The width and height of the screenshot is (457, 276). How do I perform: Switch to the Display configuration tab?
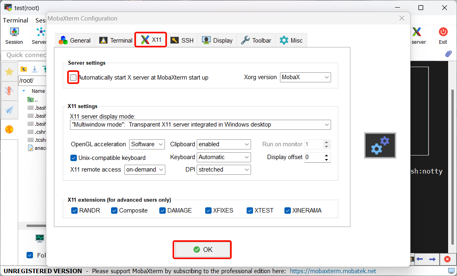coord(217,40)
